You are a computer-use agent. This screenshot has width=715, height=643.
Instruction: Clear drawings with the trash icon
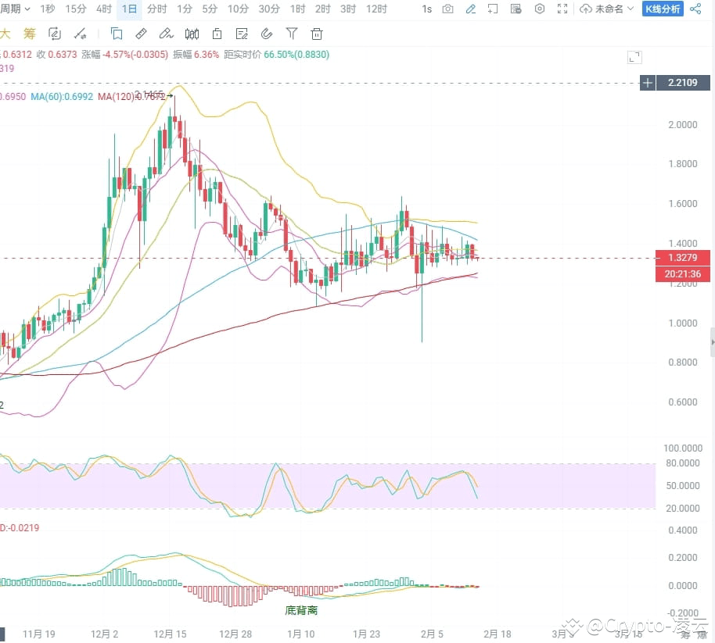click(x=316, y=34)
